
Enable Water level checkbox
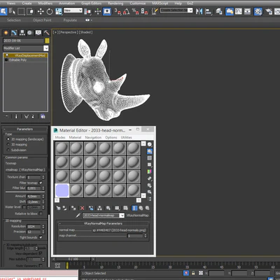point(24,207)
